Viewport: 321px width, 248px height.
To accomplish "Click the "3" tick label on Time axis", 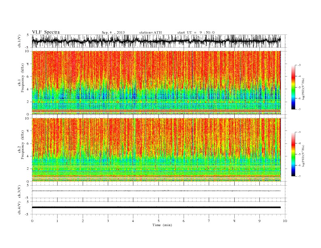I will pos(108,221).
